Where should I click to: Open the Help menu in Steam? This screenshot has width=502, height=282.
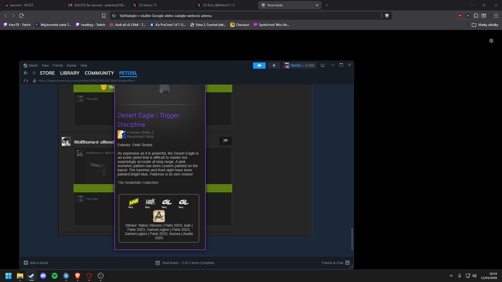click(x=84, y=65)
